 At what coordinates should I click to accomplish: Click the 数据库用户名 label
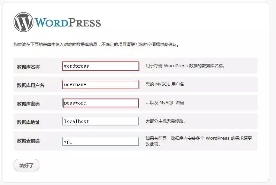31,85
